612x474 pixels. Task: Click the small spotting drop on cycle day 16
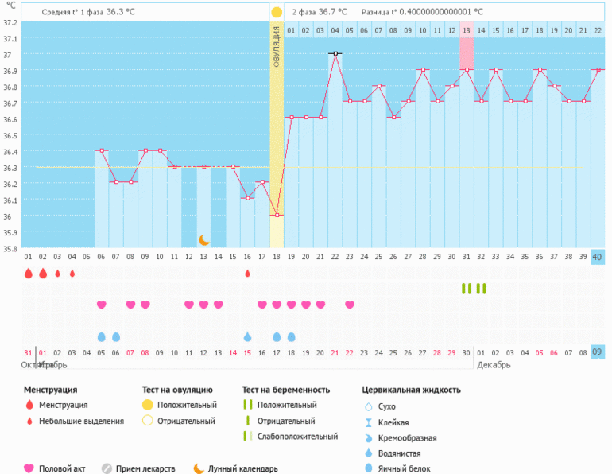[247, 274]
